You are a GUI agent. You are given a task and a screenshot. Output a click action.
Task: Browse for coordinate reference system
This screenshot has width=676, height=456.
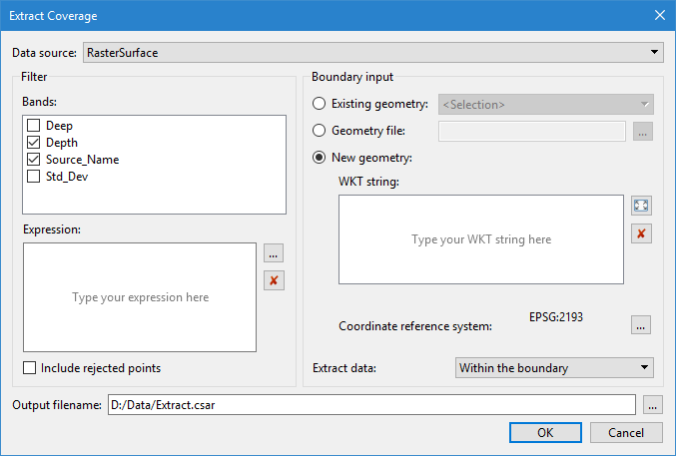(641, 325)
